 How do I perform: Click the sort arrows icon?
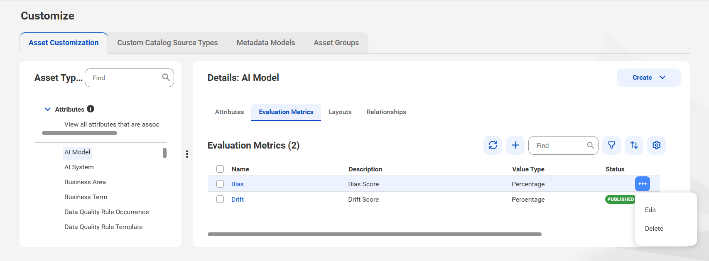pyautogui.click(x=634, y=145)
